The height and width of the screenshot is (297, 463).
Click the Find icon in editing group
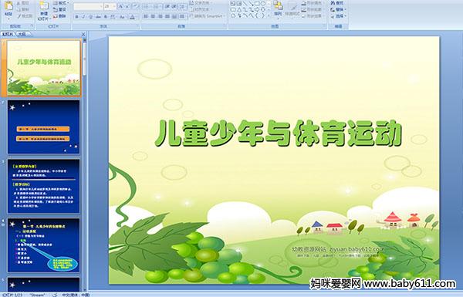(x=337, y=3)
